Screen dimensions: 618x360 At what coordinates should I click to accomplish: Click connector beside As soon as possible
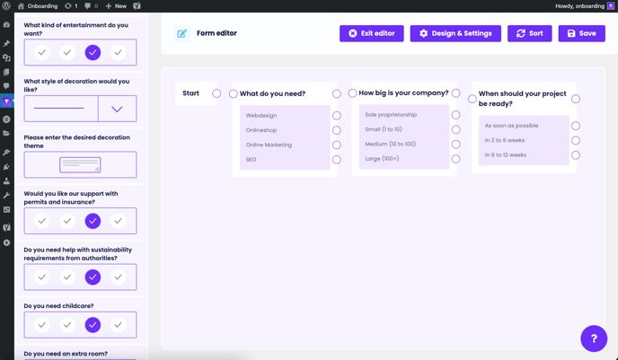[x=576, y=126]
